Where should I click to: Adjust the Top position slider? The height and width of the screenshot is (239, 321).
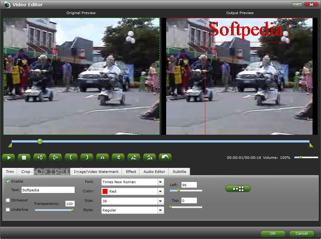point(186,207)
